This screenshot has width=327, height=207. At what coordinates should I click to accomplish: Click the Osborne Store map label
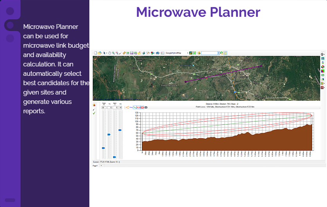tap(169, 86)
